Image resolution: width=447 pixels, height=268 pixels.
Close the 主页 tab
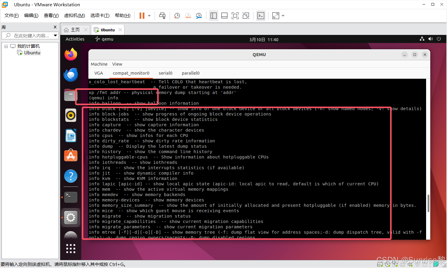(86, 30)
